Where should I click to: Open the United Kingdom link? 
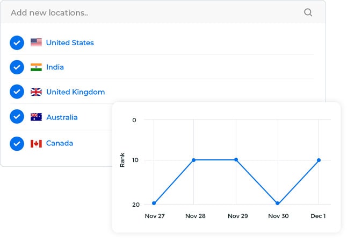(x=75, y=92)
